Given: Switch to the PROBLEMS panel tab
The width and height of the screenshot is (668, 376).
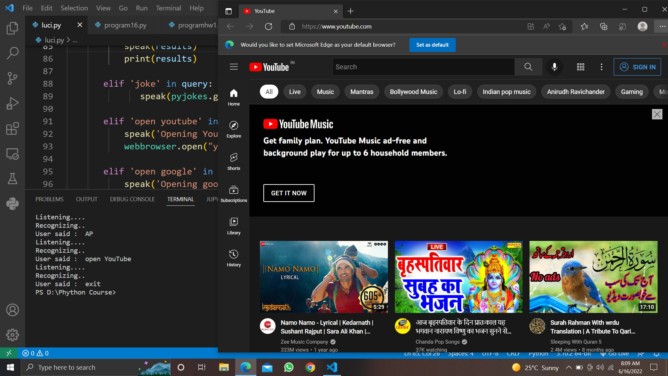Looking at the screenshot, I should click(49, 199).
